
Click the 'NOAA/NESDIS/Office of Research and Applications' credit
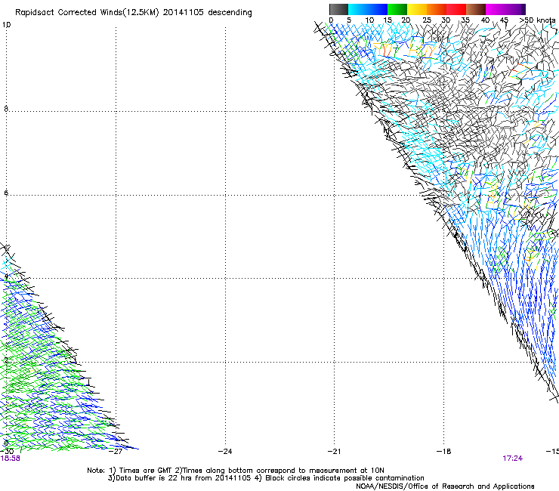pyautogui.click(x=445, y=486)
